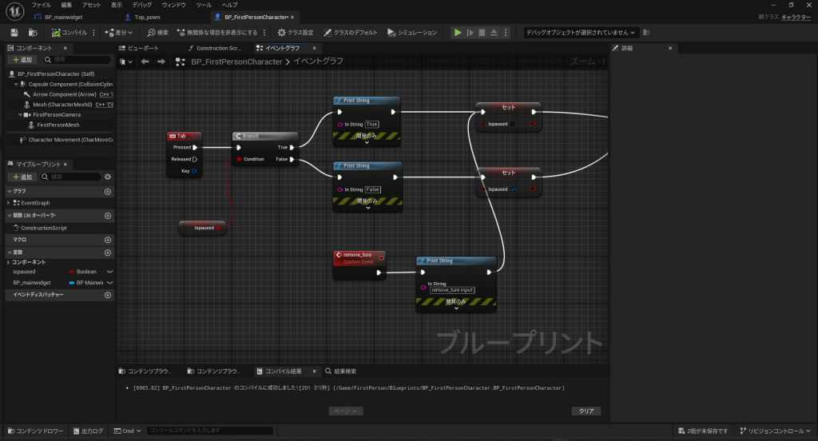Toggle ispaused variable visibility eye icon
The height and width of the screenshot is (441, 818).
tap(110, 272)
